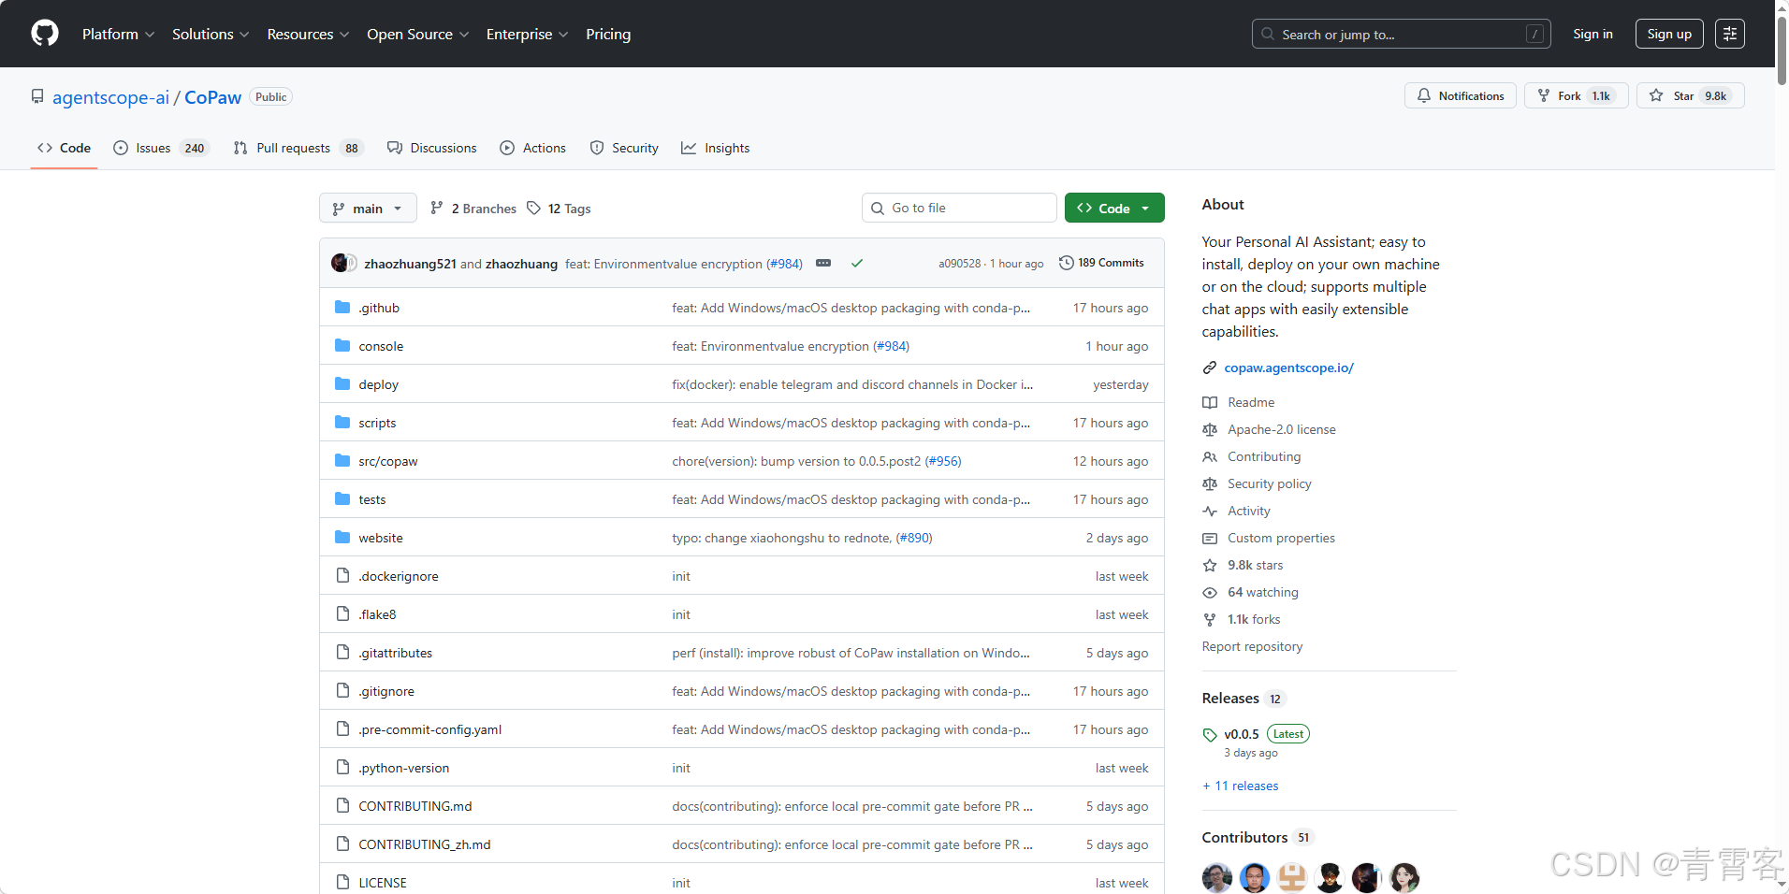1789x894 pixels.
Task: Switch to the Issues tab
Action: 161,148
